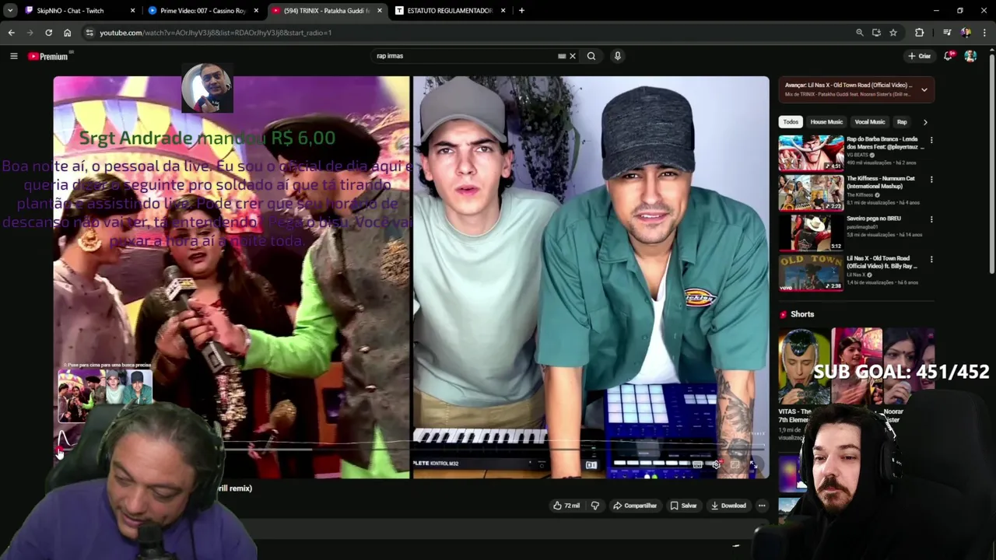Screen dimensions: 996x560
Task: Open the Criar create menu
Action: (x=919, y=56)
